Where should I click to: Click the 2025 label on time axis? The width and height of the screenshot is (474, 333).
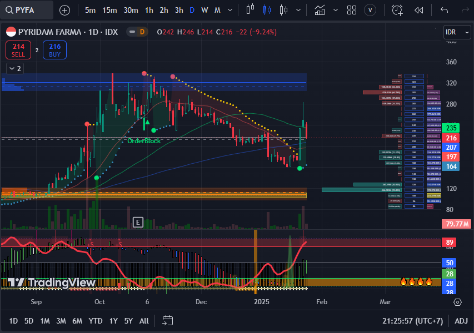(262, 302)
